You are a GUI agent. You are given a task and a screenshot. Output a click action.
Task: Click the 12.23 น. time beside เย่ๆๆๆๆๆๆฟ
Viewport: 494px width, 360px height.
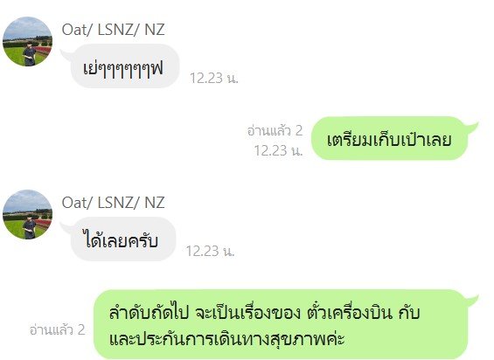(x=214, y=78)
